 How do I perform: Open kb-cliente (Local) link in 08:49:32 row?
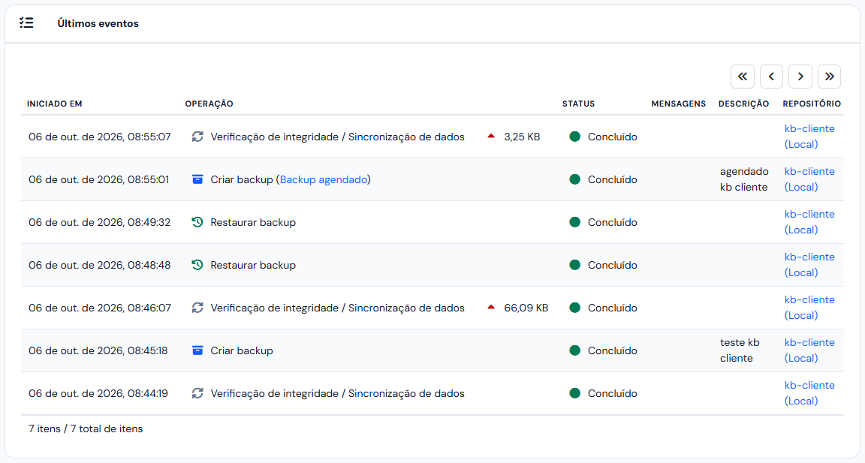[x=809, y=222]
